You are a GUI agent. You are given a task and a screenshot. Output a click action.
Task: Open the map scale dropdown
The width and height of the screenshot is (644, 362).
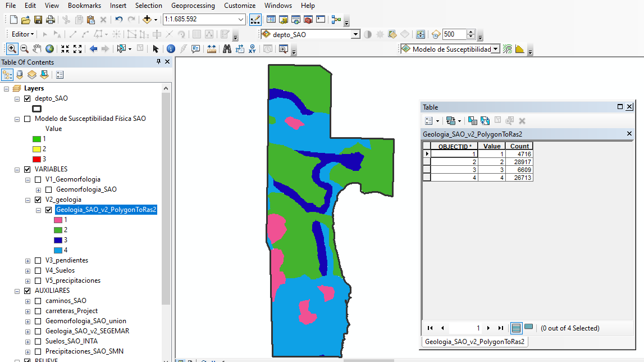(241, 19)
